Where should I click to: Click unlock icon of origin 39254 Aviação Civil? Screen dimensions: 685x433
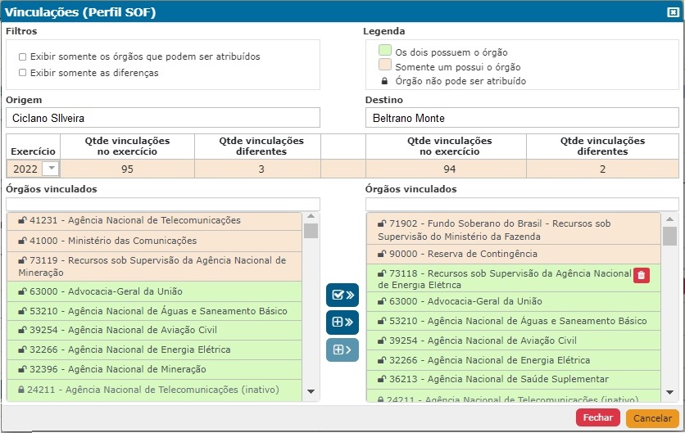tap(22, 330)
